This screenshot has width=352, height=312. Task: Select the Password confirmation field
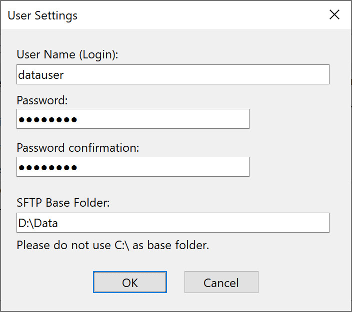[x=160, y=167]
